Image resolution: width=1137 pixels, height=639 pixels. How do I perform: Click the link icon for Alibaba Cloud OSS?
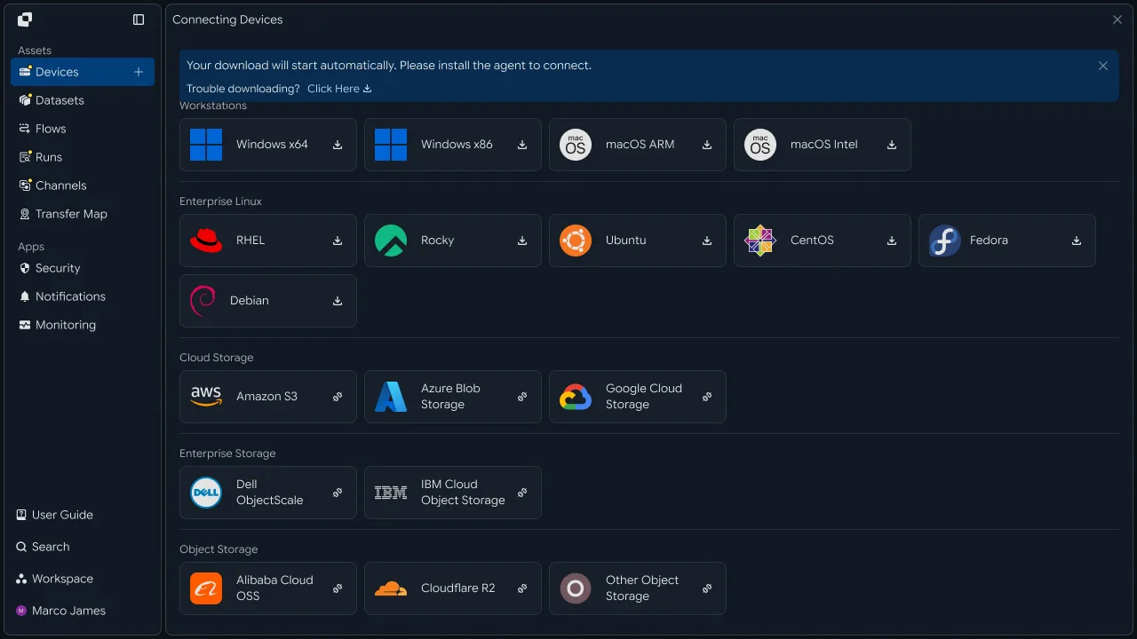tap(338, 588)
